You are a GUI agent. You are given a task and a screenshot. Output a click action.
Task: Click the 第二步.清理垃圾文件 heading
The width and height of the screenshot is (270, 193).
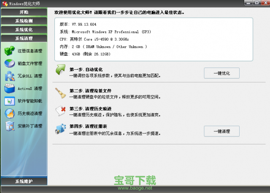pyautogui.click(x=90, y=91)
